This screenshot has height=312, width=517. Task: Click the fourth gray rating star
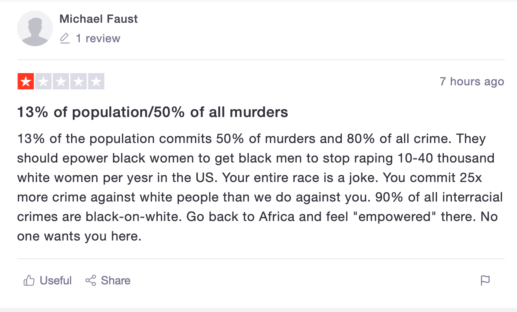point(78,81)
